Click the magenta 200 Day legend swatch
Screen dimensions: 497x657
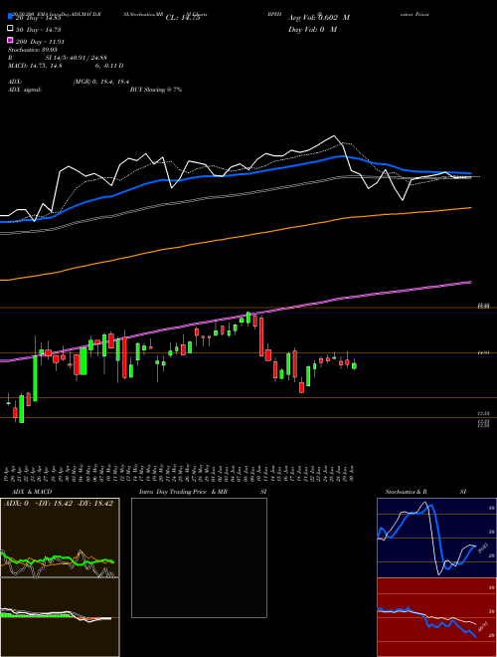point(10,41)
